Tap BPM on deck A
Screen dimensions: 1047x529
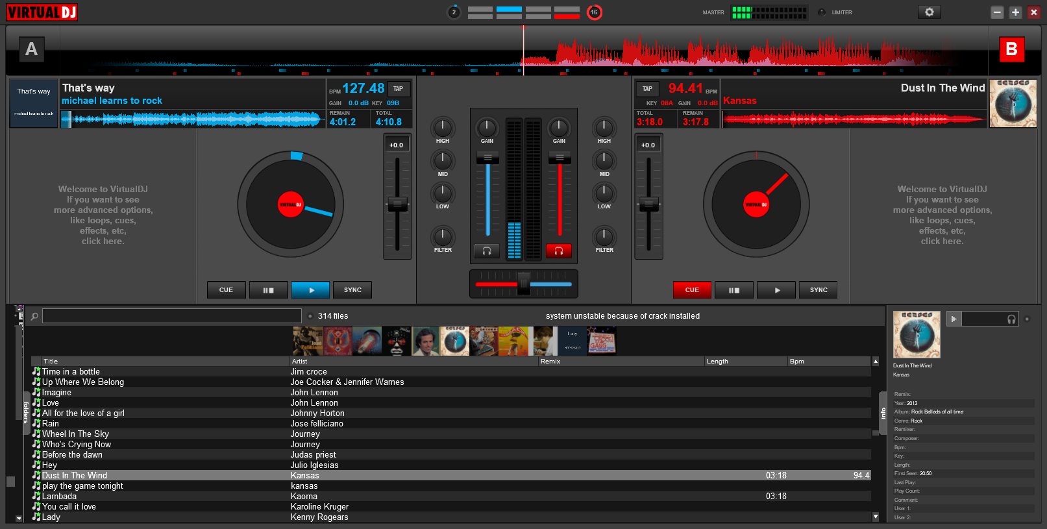tap(398, 89)
